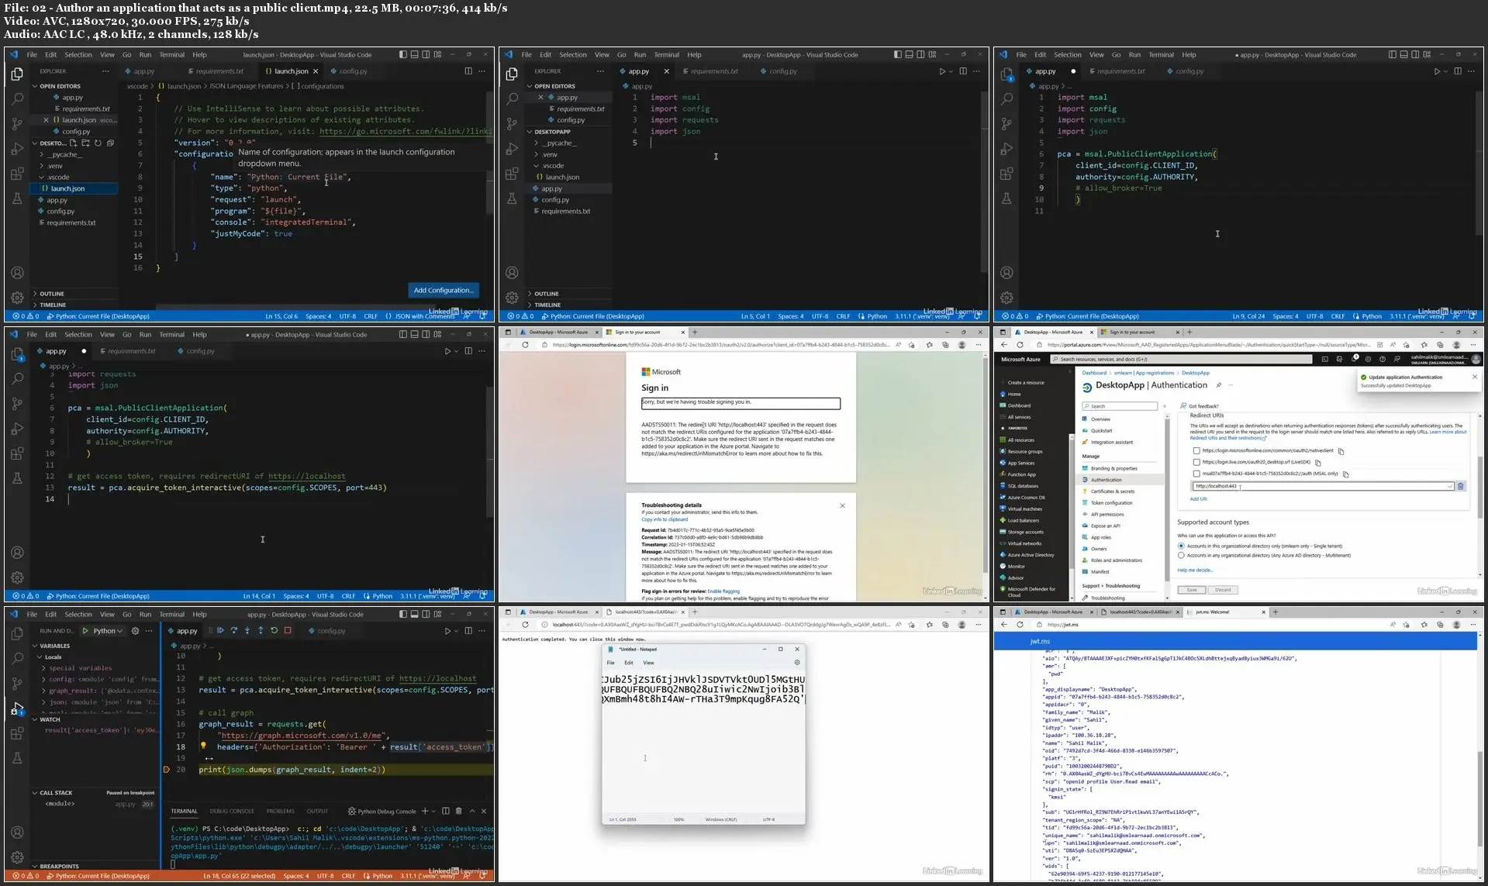The width and height of the screenshot is (1488, 886).
Task: Open the new terminal dropdown arrow beside plus
Action: tap(433, 812)
